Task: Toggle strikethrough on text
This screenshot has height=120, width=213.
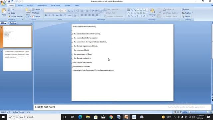Action: [57, 15]
